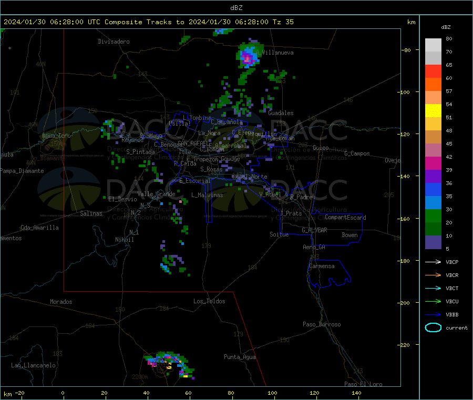Screen dimensions: 473x400
Task: Click the Bowen map label
Action: [x=350, y=235]
